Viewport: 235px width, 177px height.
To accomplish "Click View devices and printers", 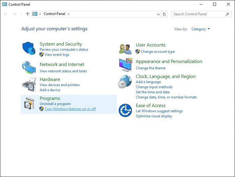I will click(60, 85).
